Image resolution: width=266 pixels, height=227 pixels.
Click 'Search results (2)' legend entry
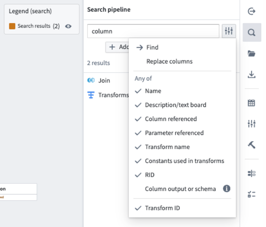38,26
